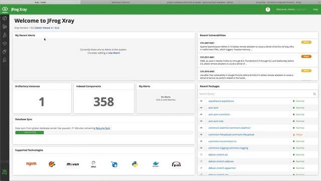Click the Major badge on CVE-2011-3661
Image resolution: width=321 pixels, height=181 pixels.
(x=306, y=56)
